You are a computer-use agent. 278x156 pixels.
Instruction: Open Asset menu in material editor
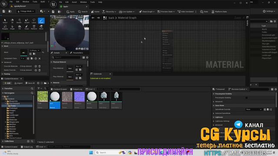coord(74,2)
